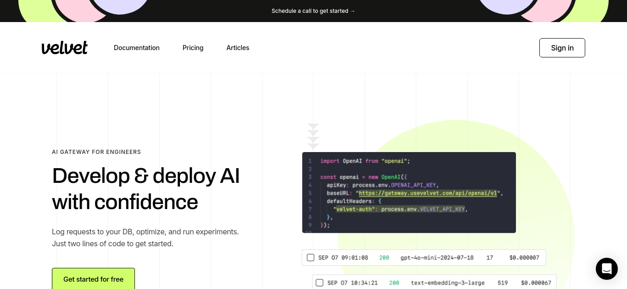This screenshot has width=627, height=289.
Task: Select the text-embedding-3-large model text
Action: [448, 283]
